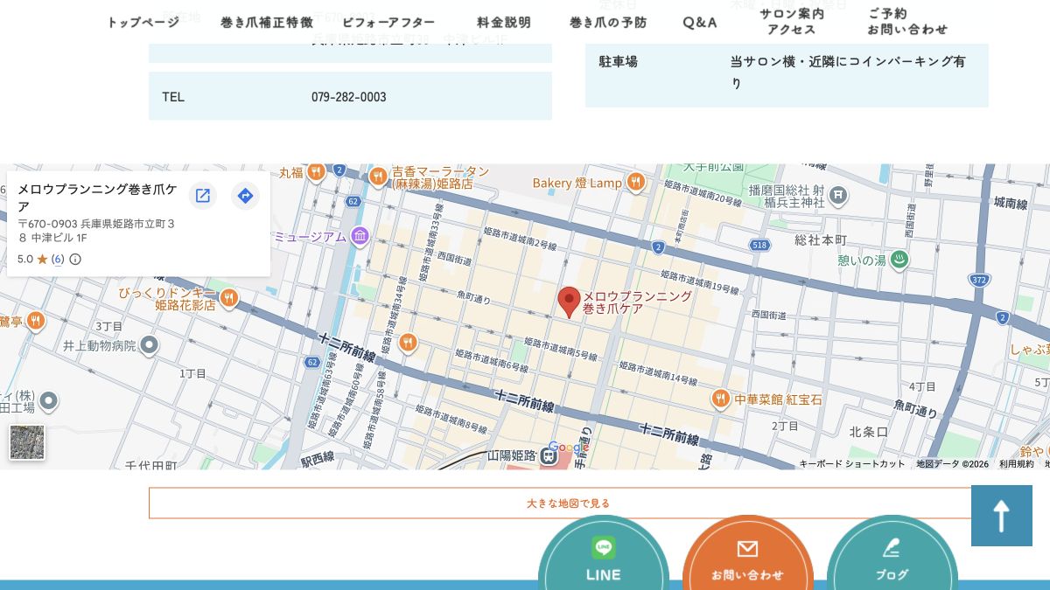1050x590 pixels.
Task: Click the キーボード ショートカット map button
Action: tap(851, 464)
